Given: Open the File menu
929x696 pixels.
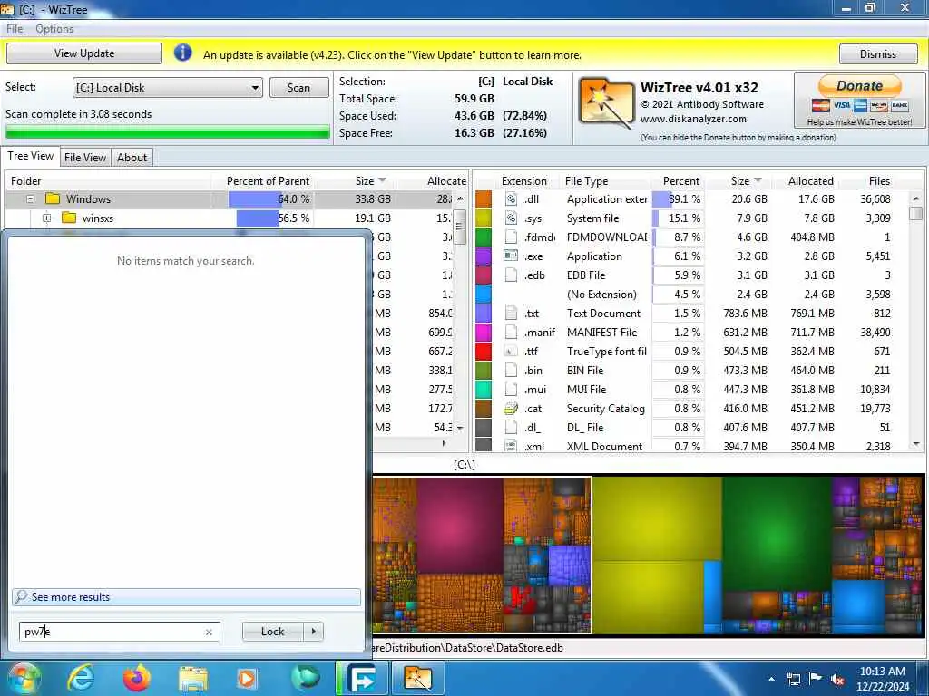Looking at the screenshot, I should [x=15, y=28].
